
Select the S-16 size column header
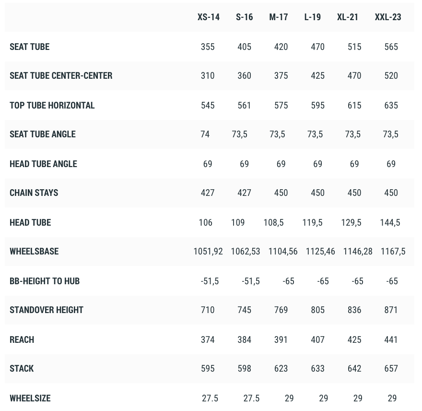(x=245, y=17)
